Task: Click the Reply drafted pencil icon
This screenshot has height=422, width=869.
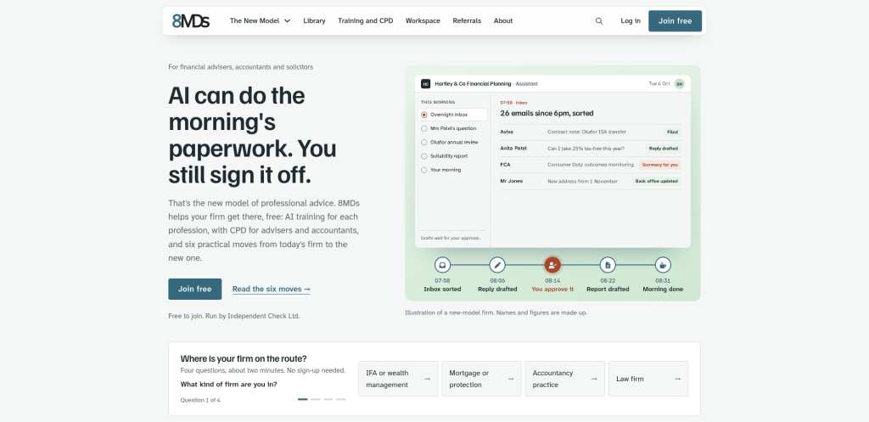Action: (497, 265)
